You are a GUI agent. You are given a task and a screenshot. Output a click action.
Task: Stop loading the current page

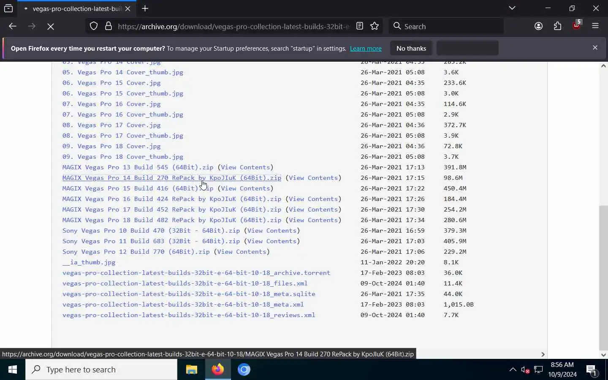tap(51, 26)
